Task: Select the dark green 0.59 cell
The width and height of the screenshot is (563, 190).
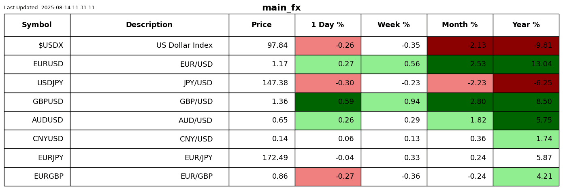Action: (328, 102)
